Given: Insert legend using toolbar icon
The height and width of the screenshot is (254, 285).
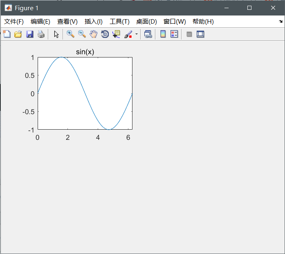Looking at the screenshot, I should point(174,34).
